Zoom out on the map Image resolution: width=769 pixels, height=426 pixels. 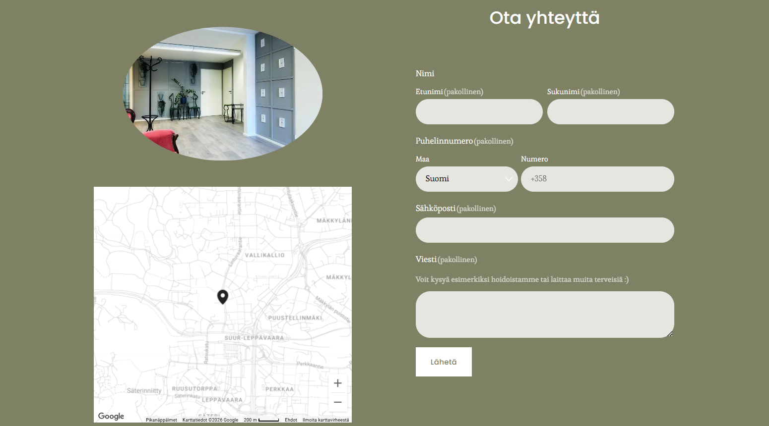pos(338,402)
